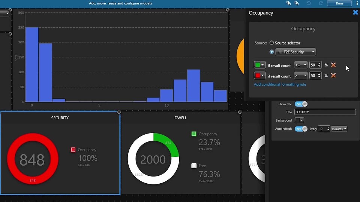This screenshot has width=360, height=202.
Task: Click the bring-to-front icon in the top bar
Action: [x=288, y=3]
